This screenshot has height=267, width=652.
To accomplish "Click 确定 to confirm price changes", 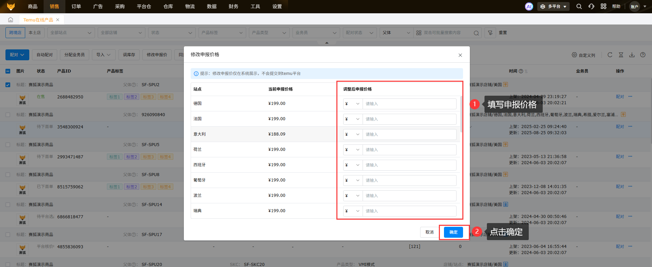I will tap(453, 232).
